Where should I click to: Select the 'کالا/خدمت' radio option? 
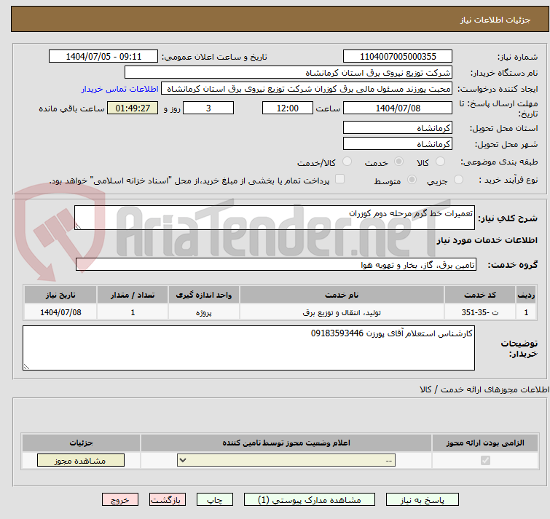347,162
